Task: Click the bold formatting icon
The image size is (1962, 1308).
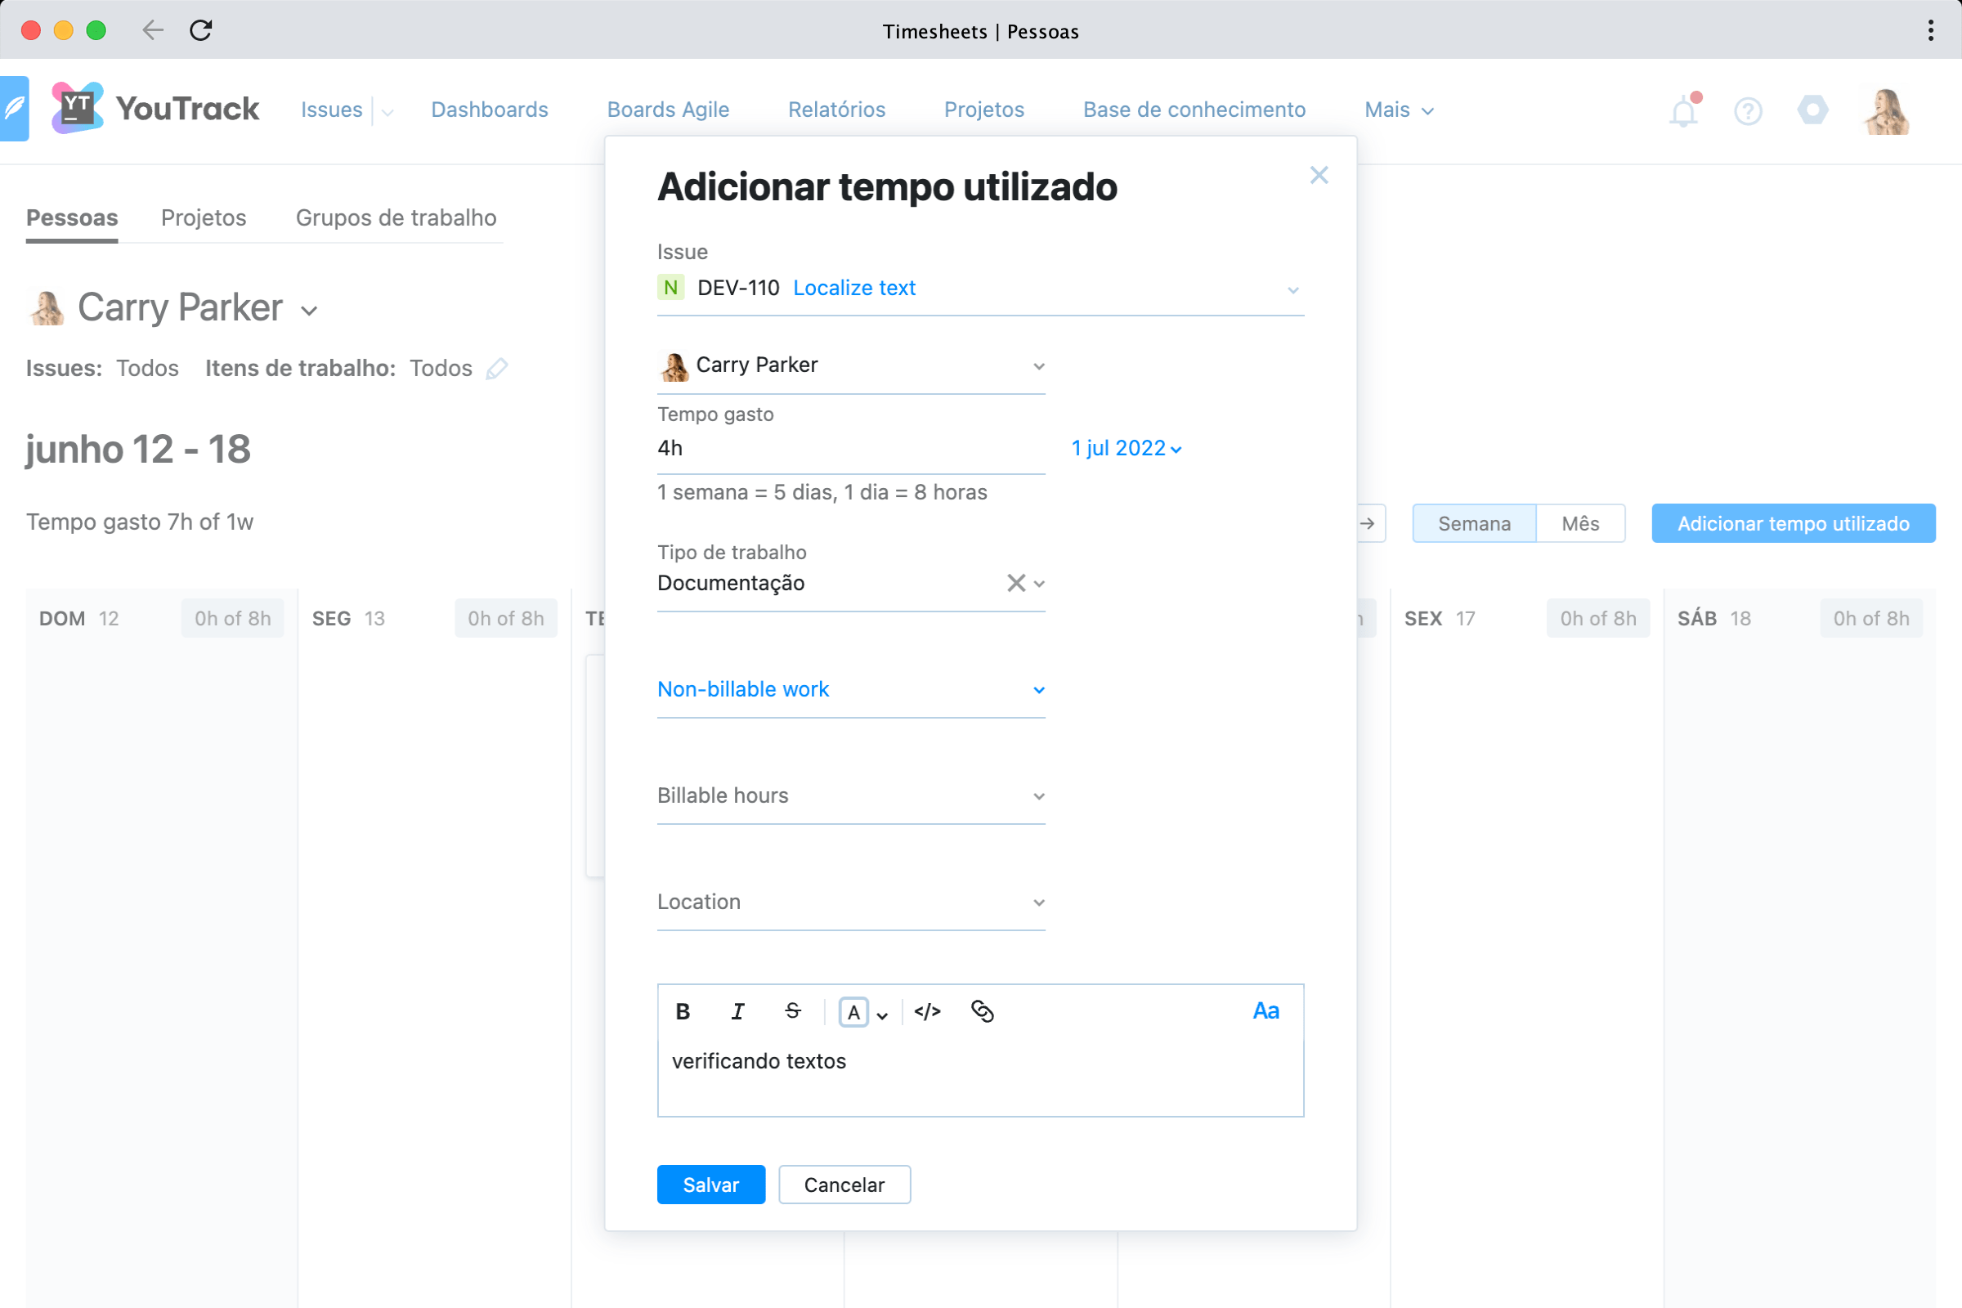Action: tap(683, 1012)
